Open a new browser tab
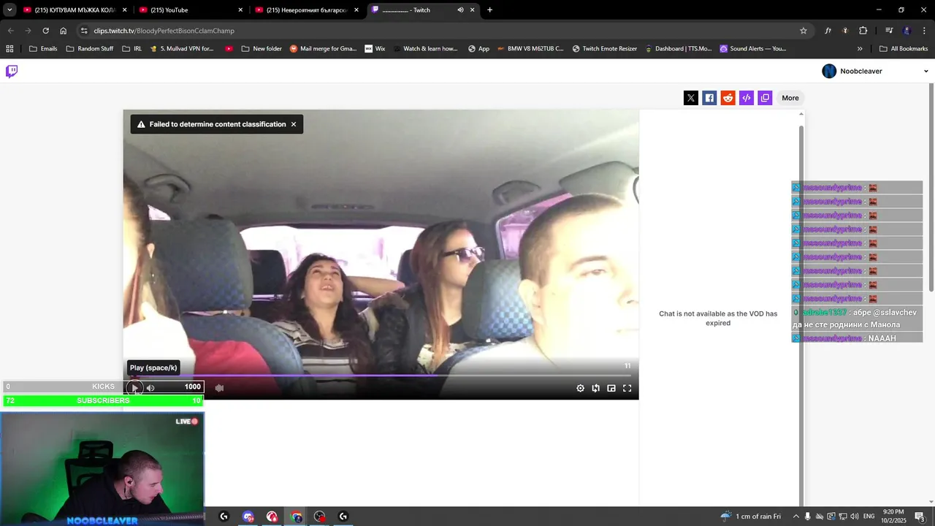935x526 pixels. click(x=489, y=10)
